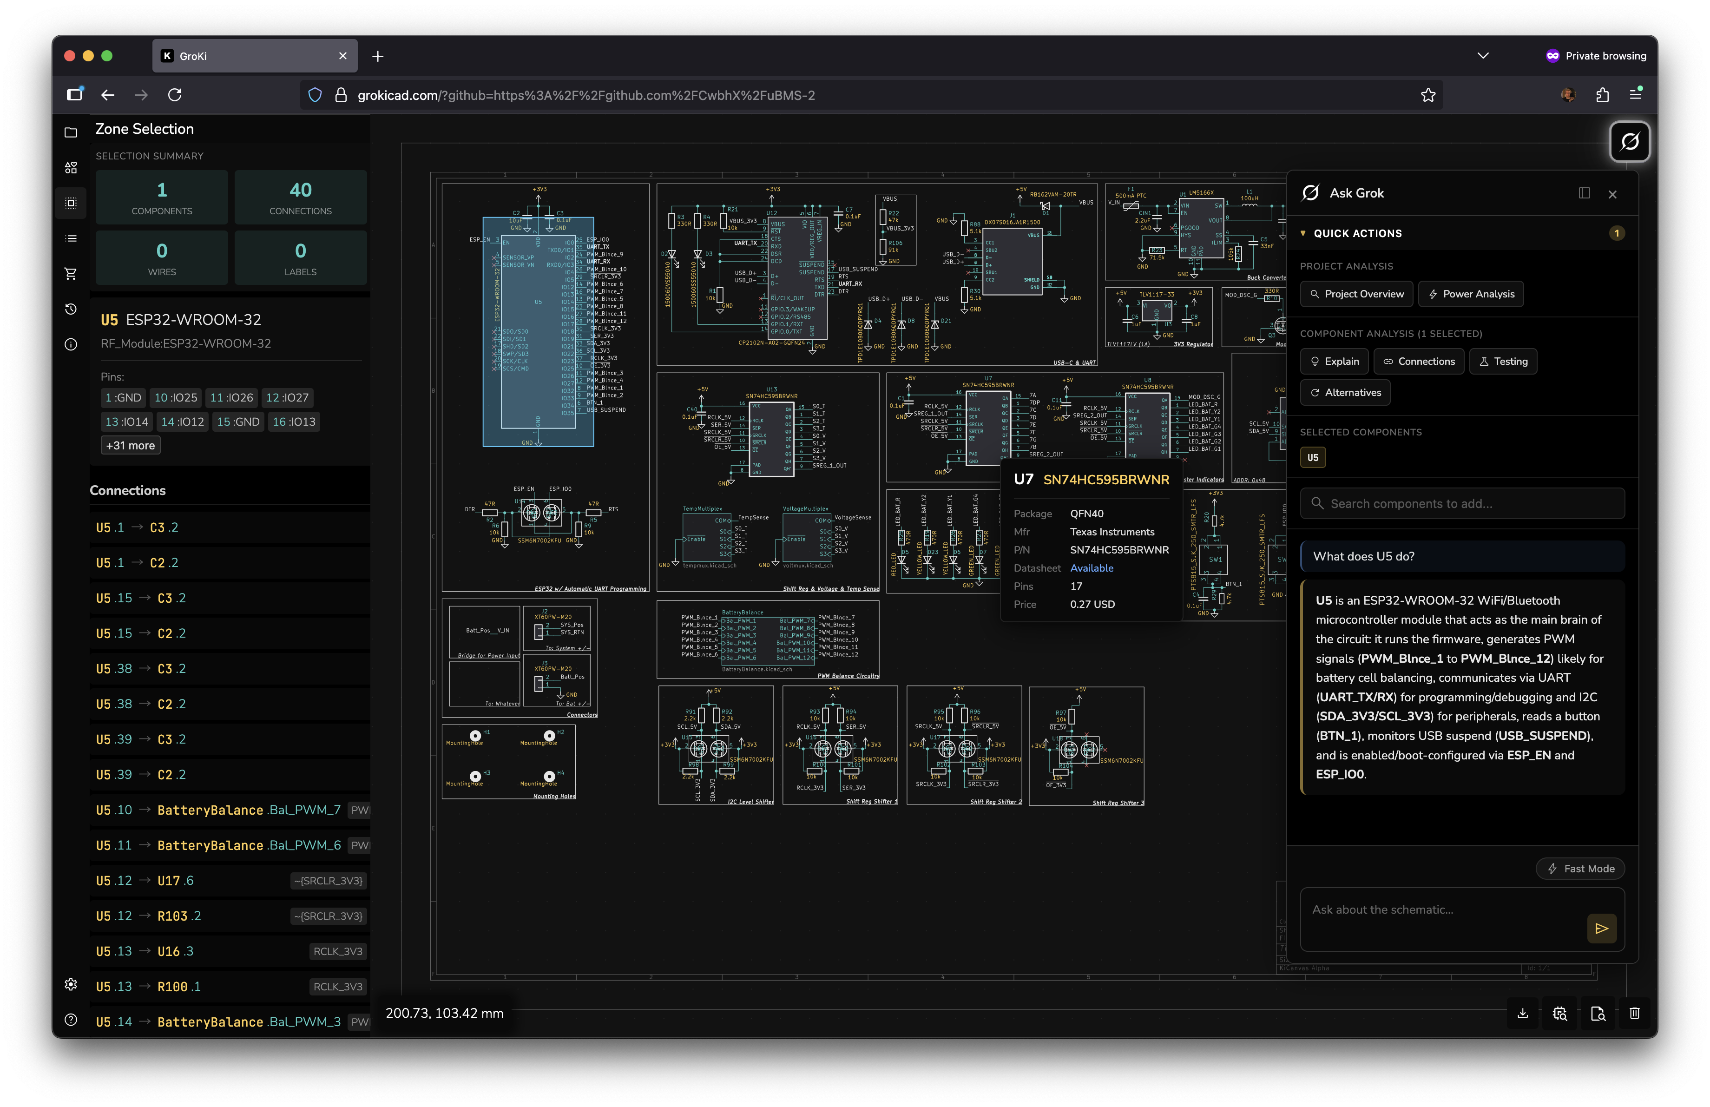
Task: Open the folder icon in the left sidebar
Action: point(71,132)
